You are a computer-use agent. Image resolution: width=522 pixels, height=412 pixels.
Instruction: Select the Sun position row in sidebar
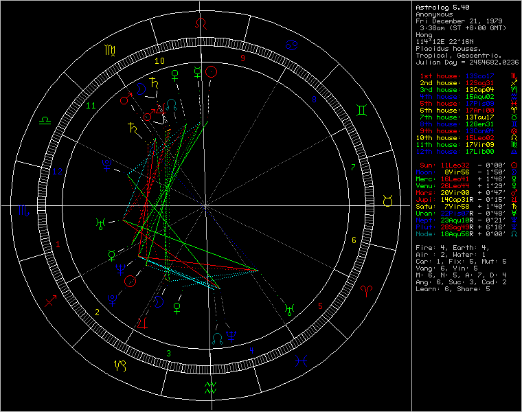(x=462, y=165)
